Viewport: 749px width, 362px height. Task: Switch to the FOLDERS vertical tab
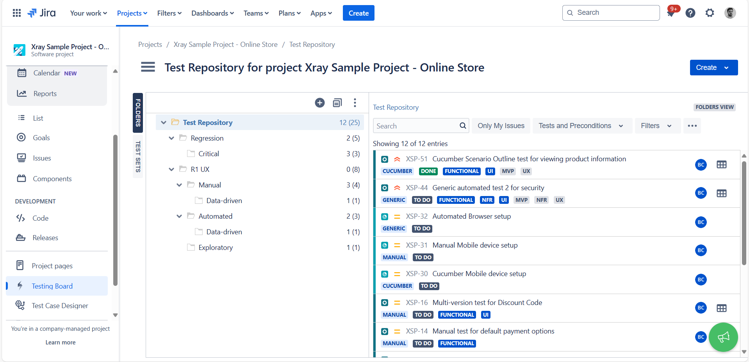[x=138, y=113]
